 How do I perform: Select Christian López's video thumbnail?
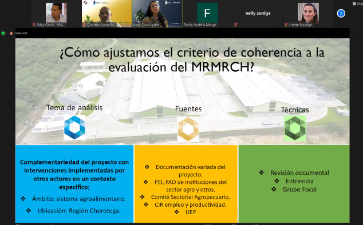(x=106, y=13)
